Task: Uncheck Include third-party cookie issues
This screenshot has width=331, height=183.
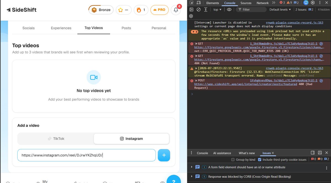Action: (260, 160)
